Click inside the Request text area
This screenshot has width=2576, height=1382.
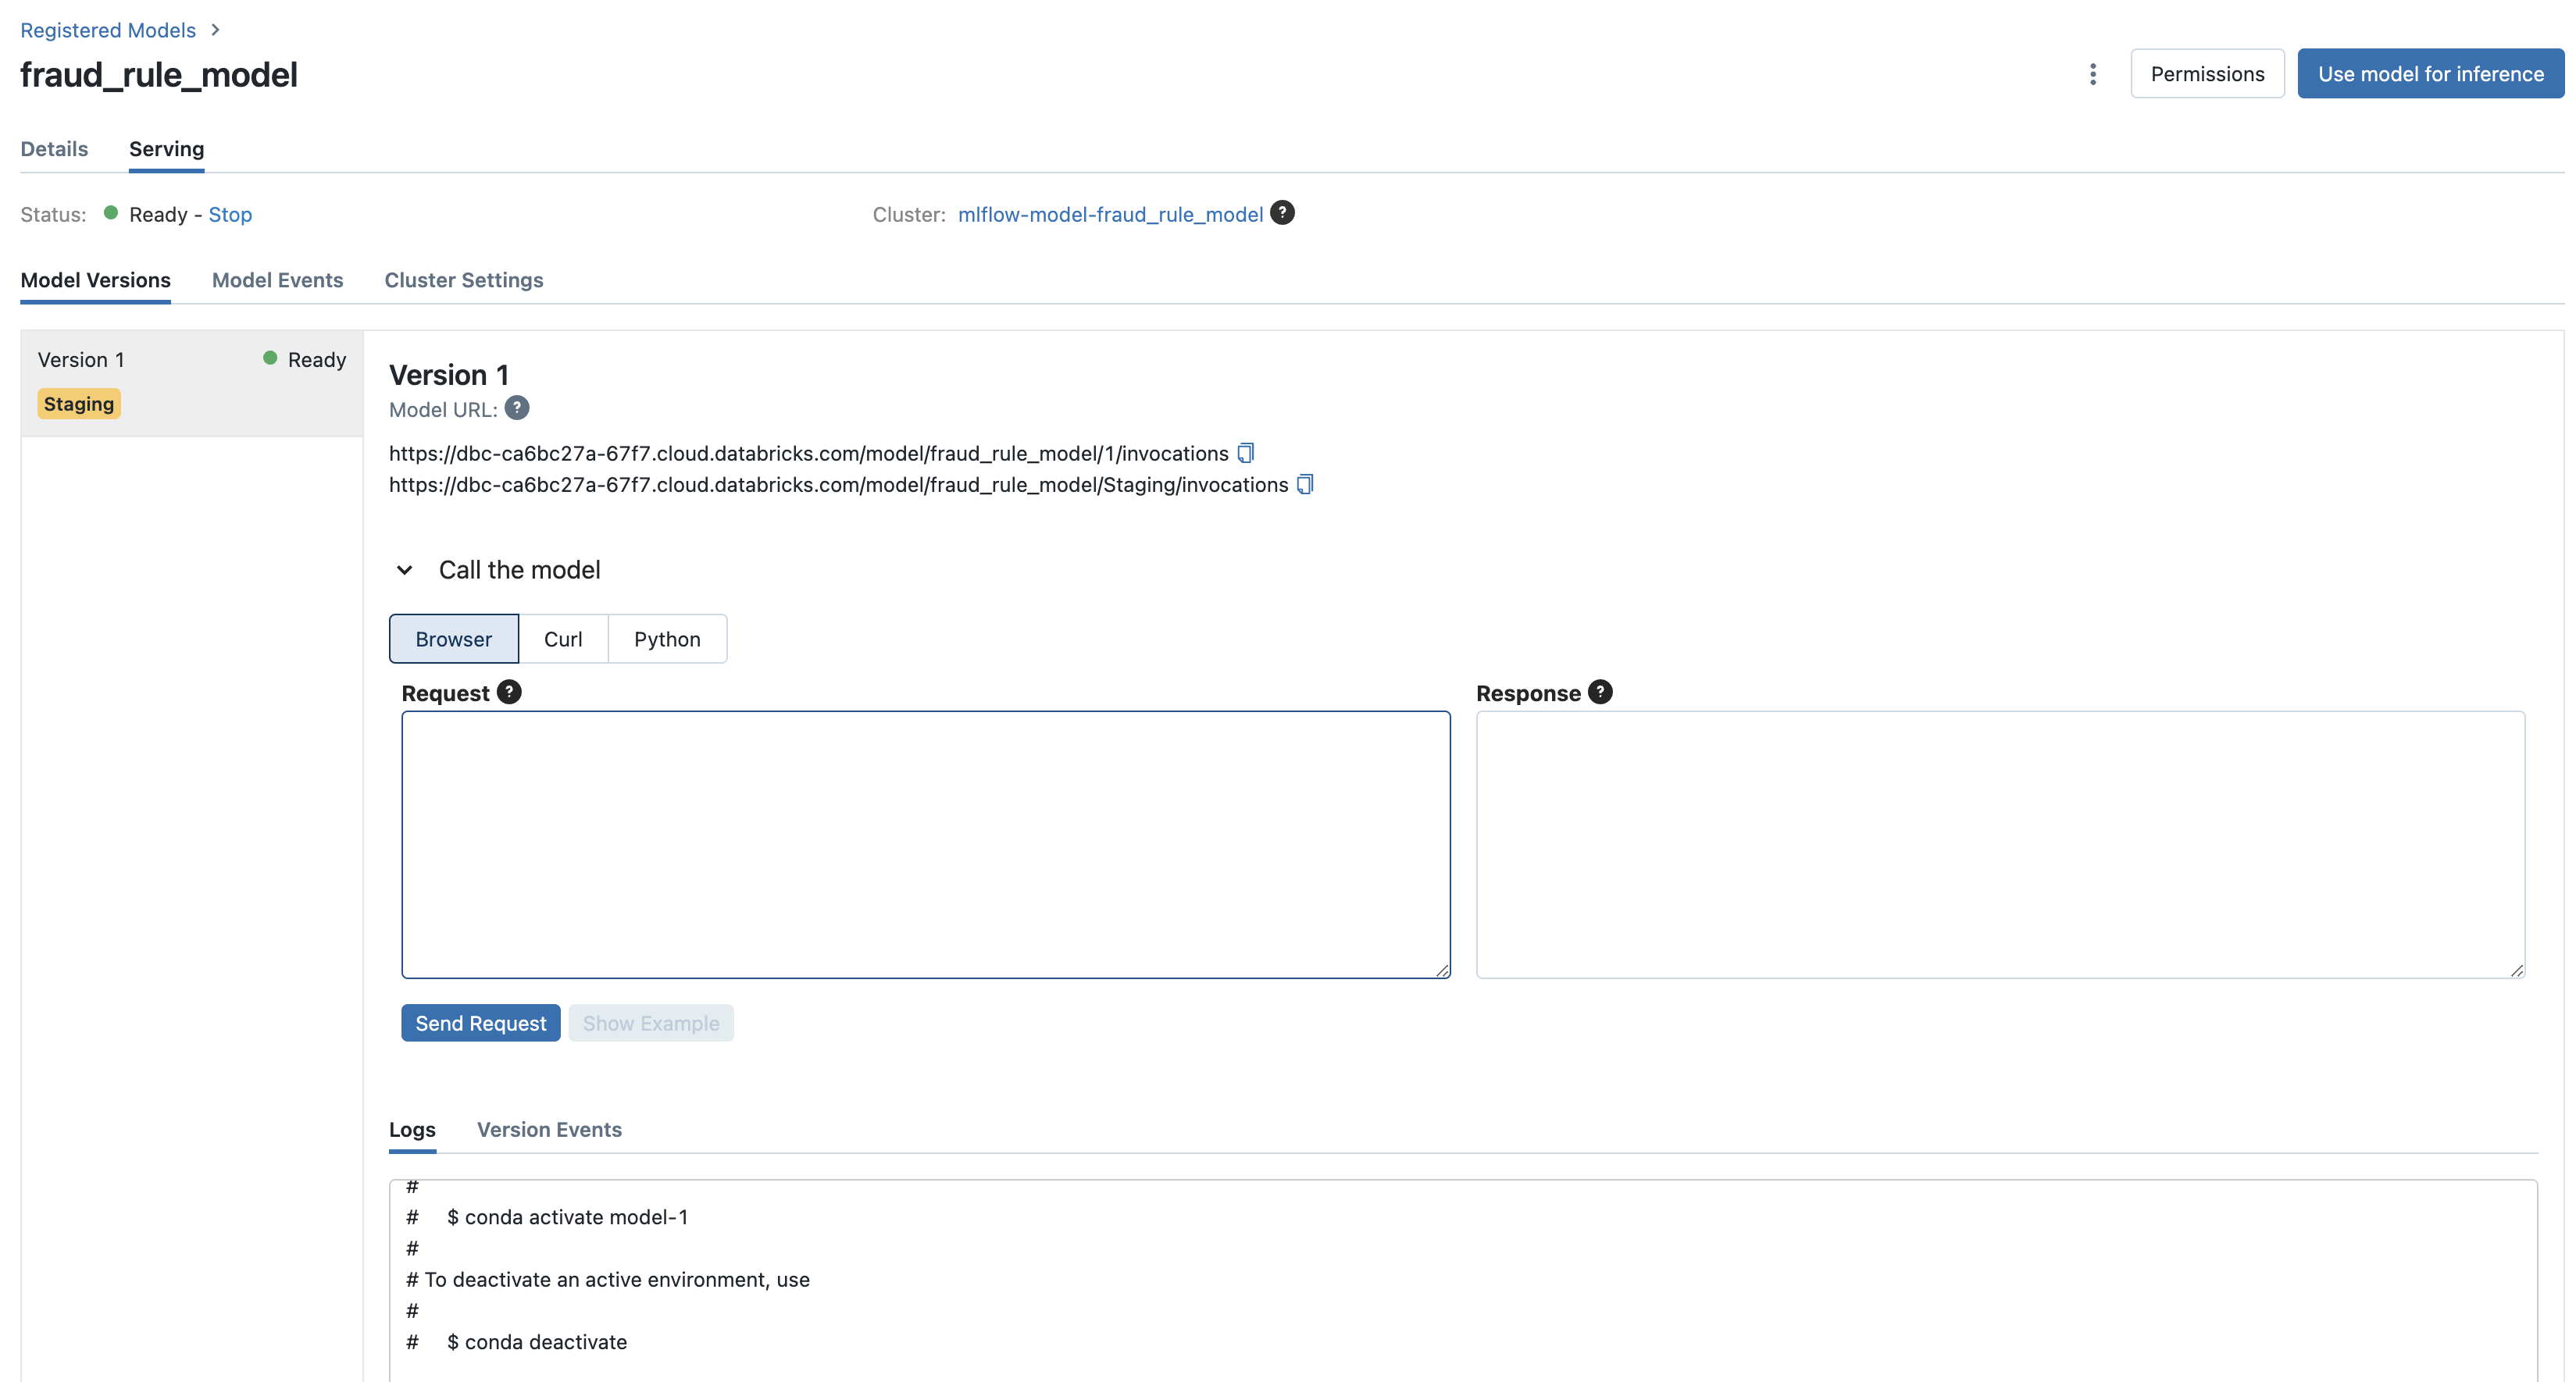coord(925,844)
